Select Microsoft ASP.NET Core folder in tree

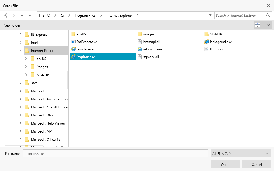pos(49,107)
